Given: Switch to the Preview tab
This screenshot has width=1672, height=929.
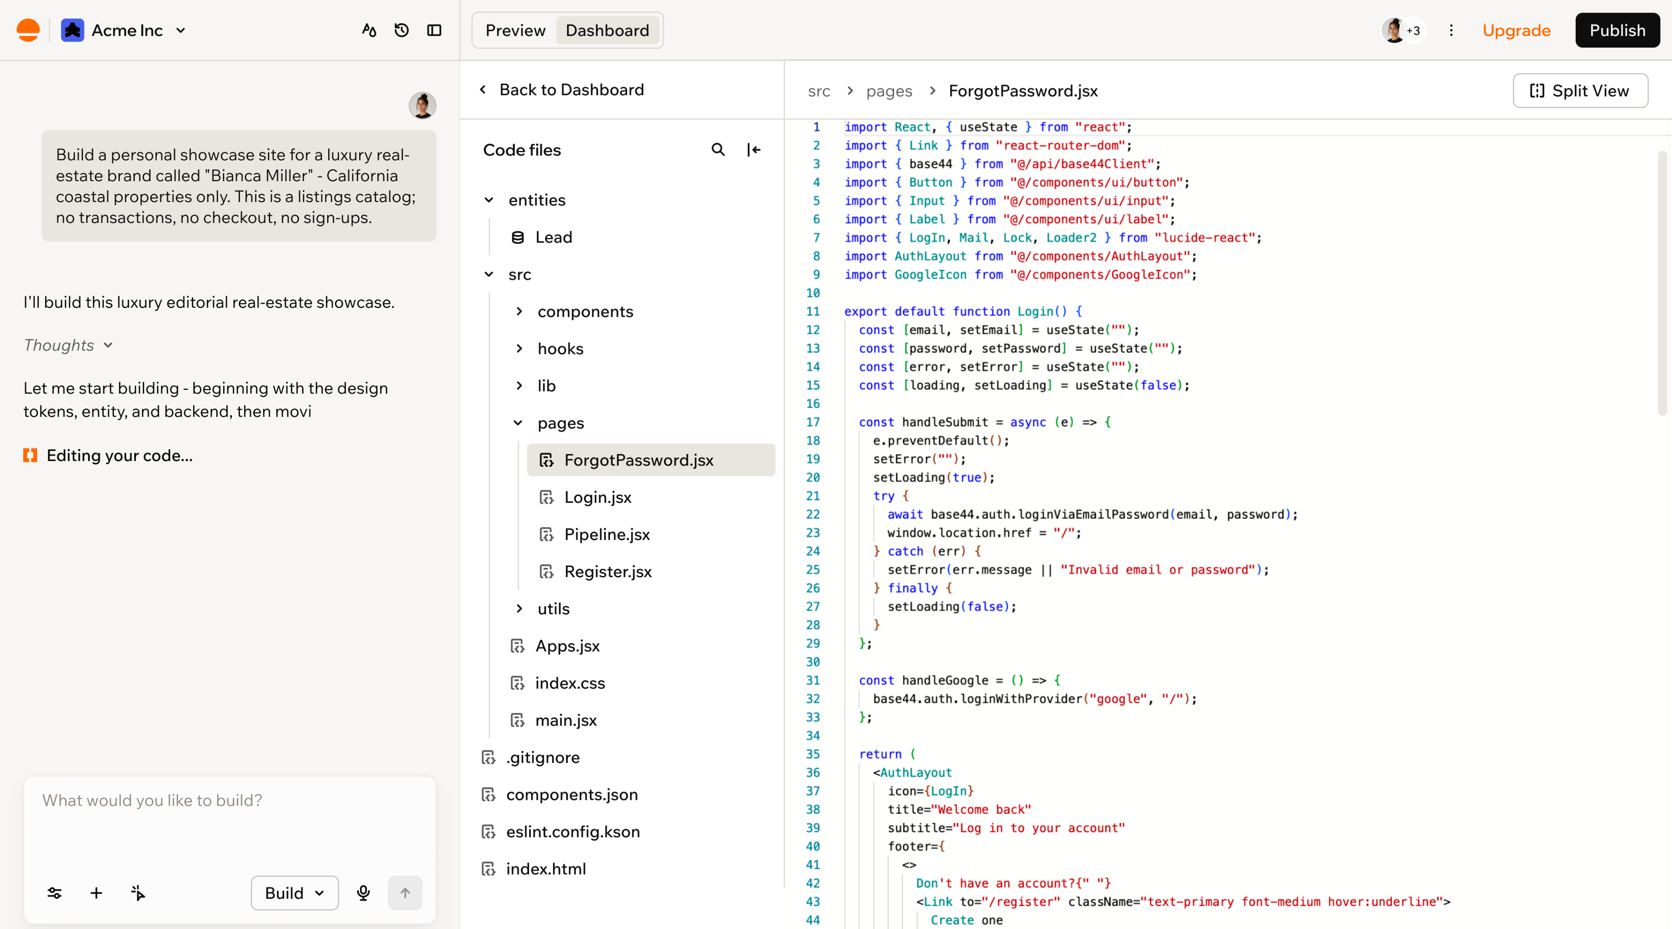Looking at the screenshot, I should pyautogui.click(x=516, y=31).
